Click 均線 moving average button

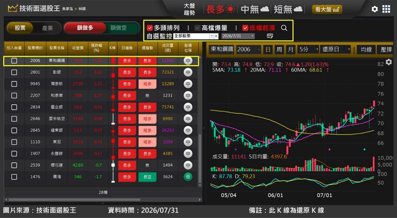click(366, 49)
